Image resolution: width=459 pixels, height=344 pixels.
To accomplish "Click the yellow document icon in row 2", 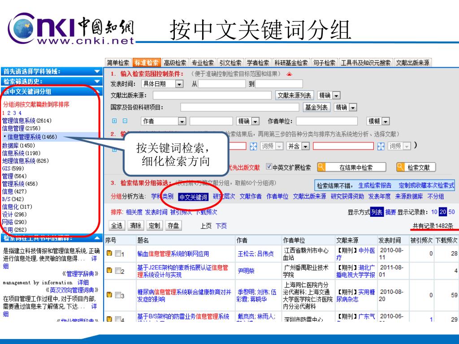I will pos(109,270).
